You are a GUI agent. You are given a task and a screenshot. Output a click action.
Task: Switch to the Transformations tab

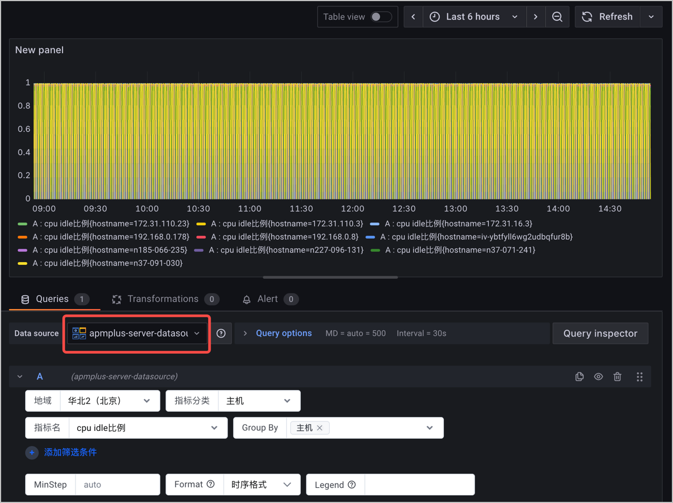pos(164,299)
